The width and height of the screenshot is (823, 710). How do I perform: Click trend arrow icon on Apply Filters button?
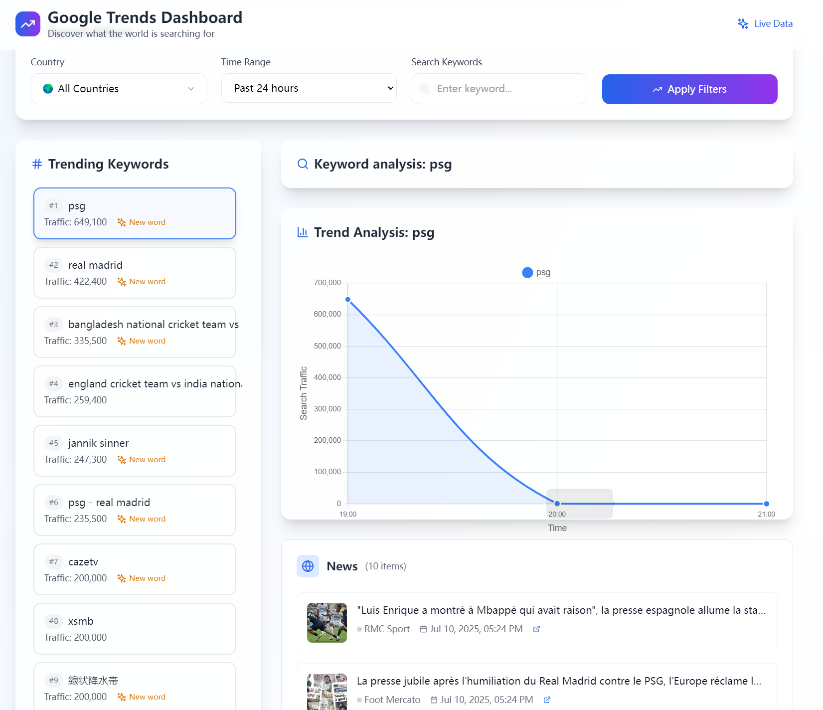click(x=658, y=89)
